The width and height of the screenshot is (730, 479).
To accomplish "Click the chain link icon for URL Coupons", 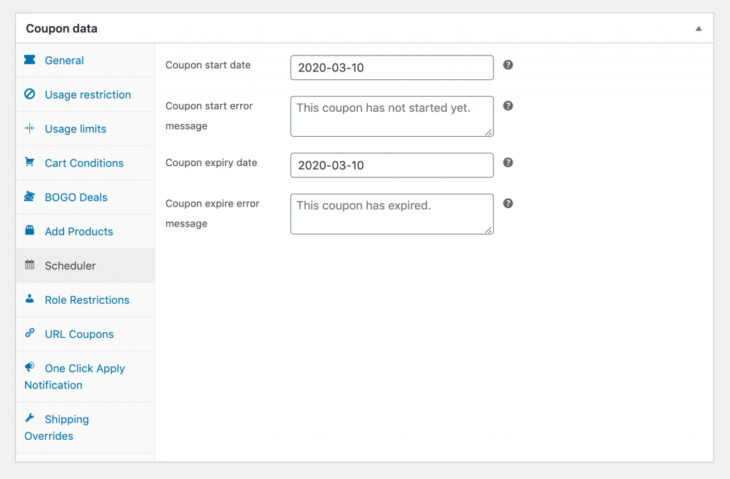I will tap(29, 334).
